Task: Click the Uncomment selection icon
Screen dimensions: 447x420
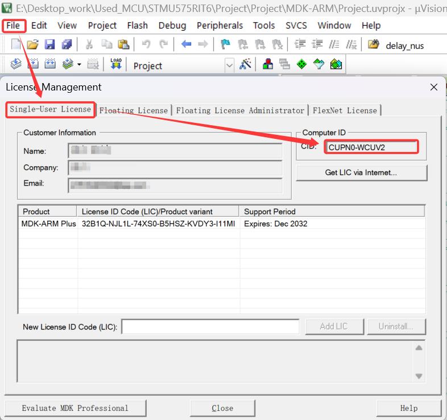Action: [351, 44]
